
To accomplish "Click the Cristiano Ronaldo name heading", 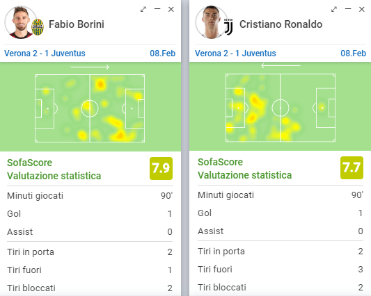I will tap(281, 24).
